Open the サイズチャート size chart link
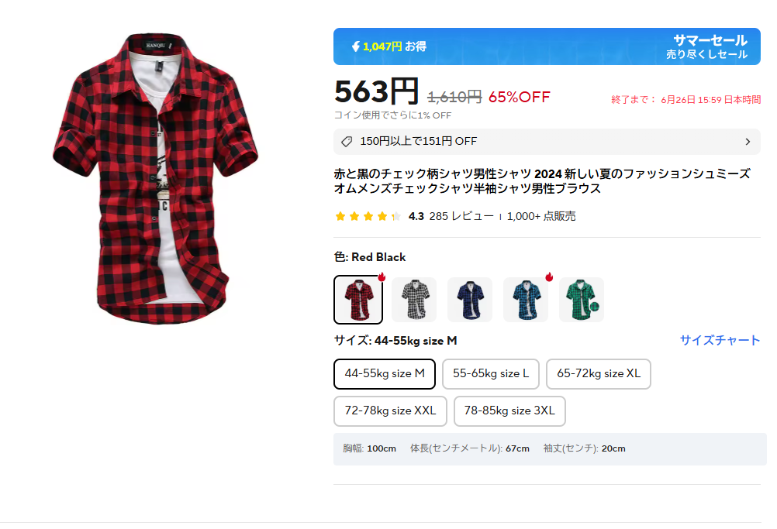This screenshot has height=529, width=777. tap(720, 341)
